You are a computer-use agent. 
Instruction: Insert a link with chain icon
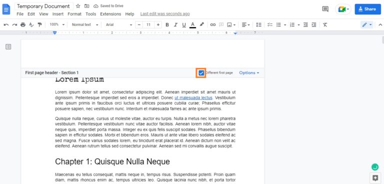(x=213, y=24)
